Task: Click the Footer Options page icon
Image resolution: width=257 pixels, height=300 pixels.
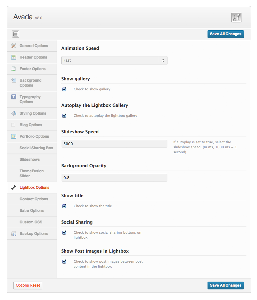Action: coord(13,69)
